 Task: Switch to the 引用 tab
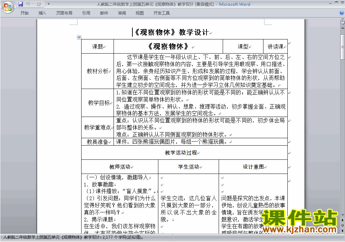point(86,13)
